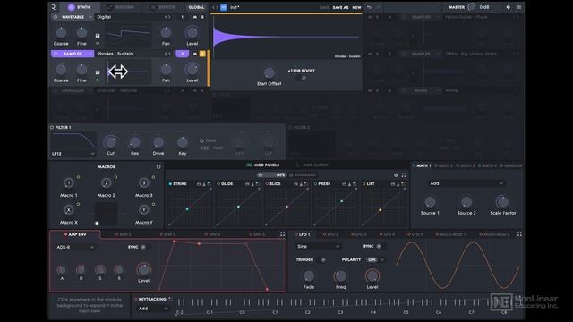Mute the Wavetable oscillator
This screenshot has width=573, height=322.
point(195,17)
